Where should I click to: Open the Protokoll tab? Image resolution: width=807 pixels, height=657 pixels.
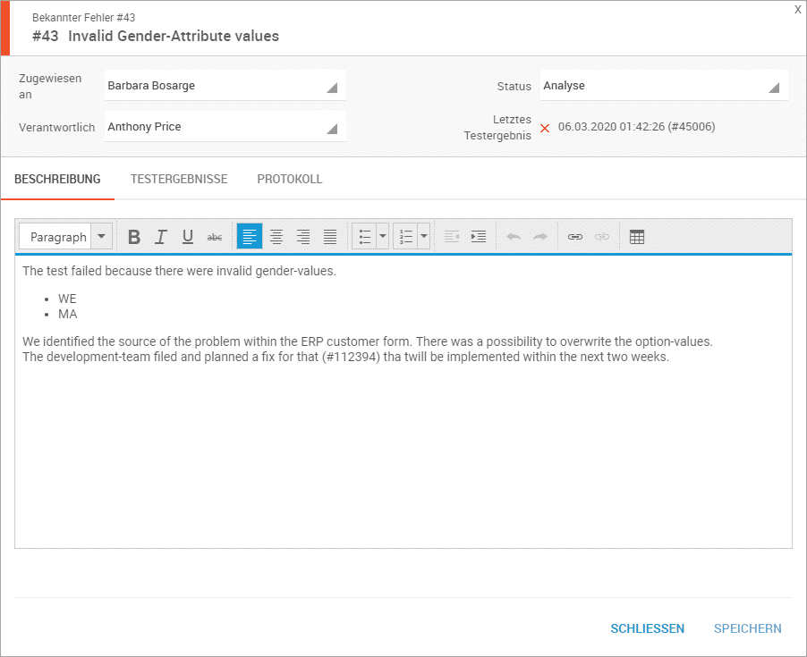point(290,179)
